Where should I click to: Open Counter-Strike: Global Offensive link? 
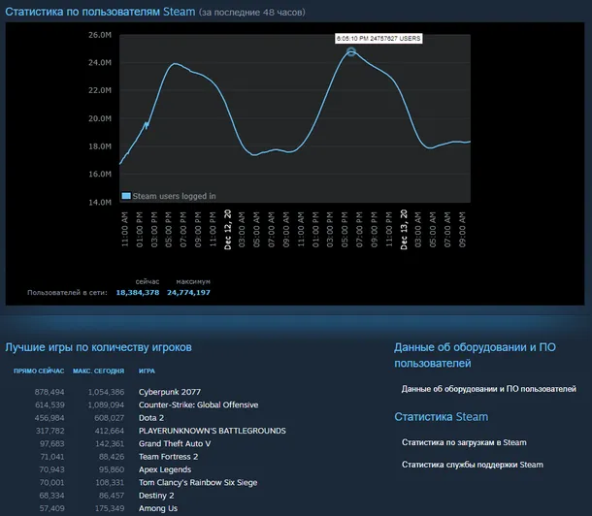(198, 404)
